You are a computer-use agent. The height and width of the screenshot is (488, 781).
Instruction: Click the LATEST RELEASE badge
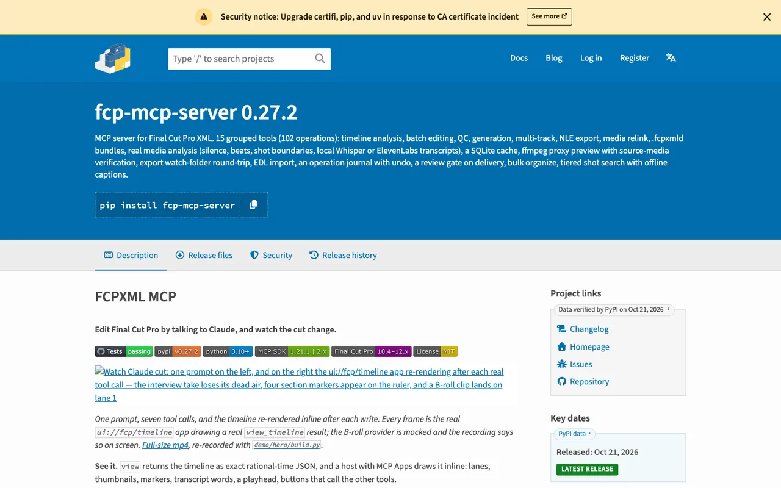[587, 469]
